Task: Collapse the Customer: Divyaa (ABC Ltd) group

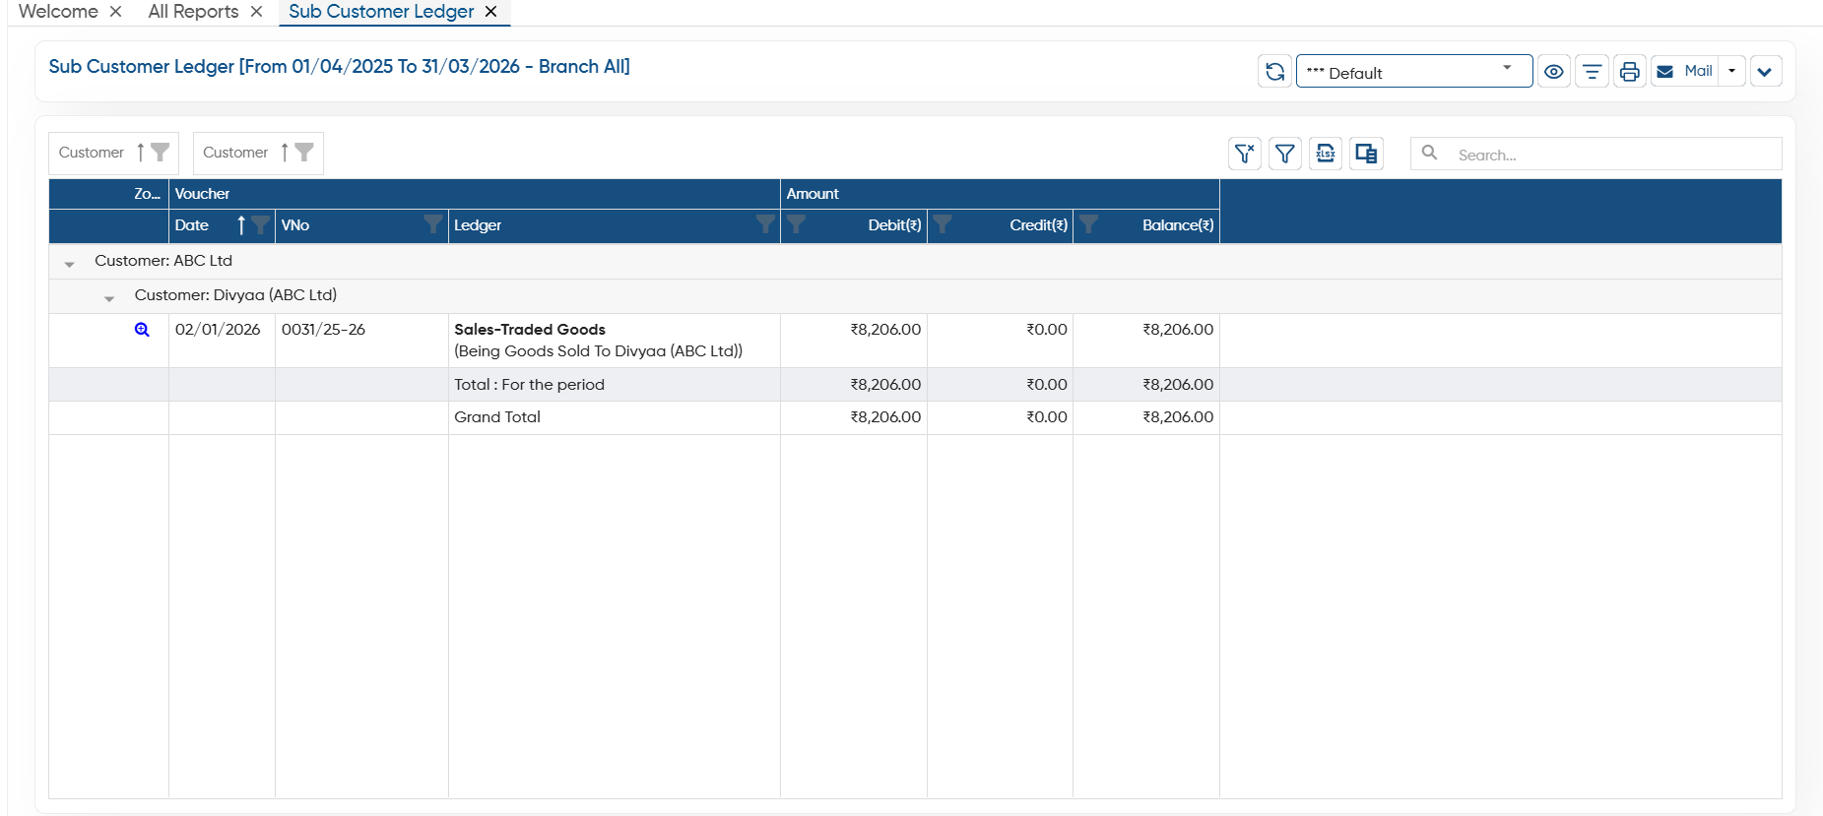Action: pyautogui.click(x=109, y=298)
